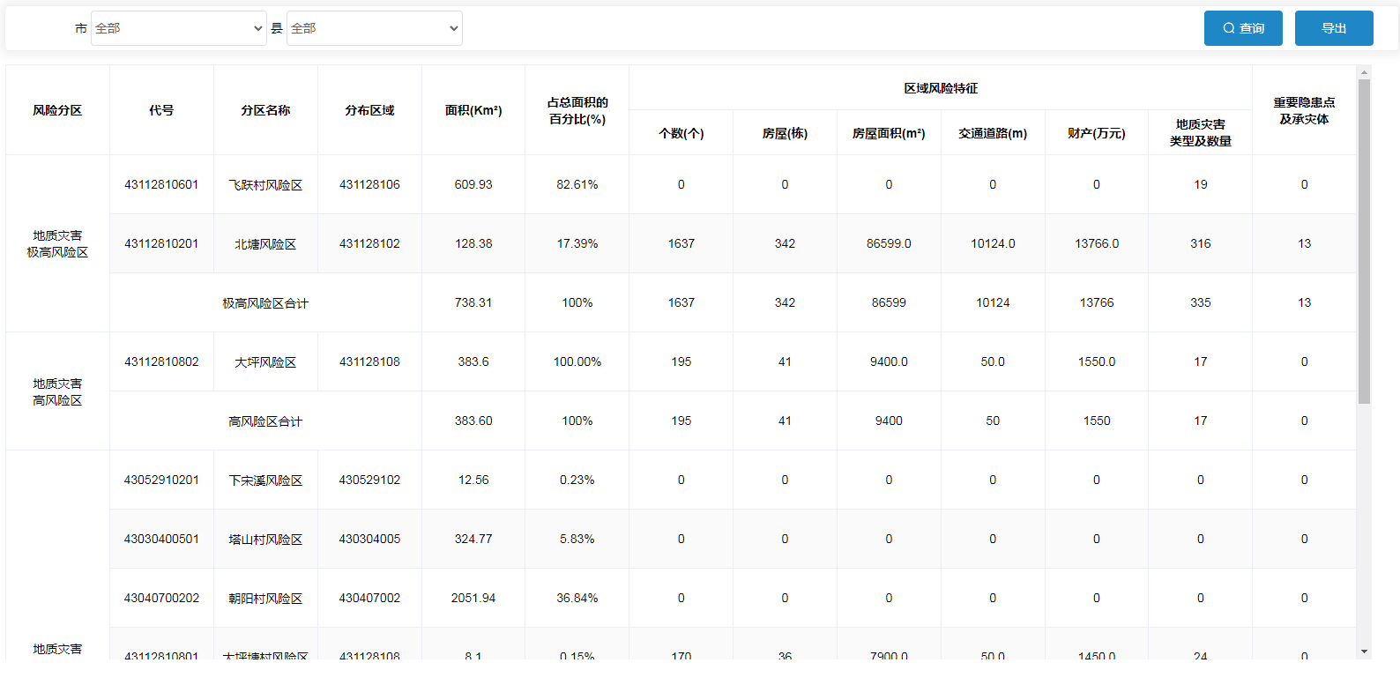Click the 飞跃村风险区 zone name cell
The width and height of the screenshot is (1400, 700).
[x=265, y=185]
